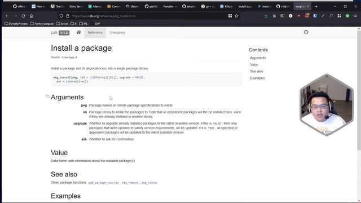Viewport: 361px width, 203px height.
Task: Open the tracking protection shield icon
Action: pyautogui.click(x=61, y=16)
